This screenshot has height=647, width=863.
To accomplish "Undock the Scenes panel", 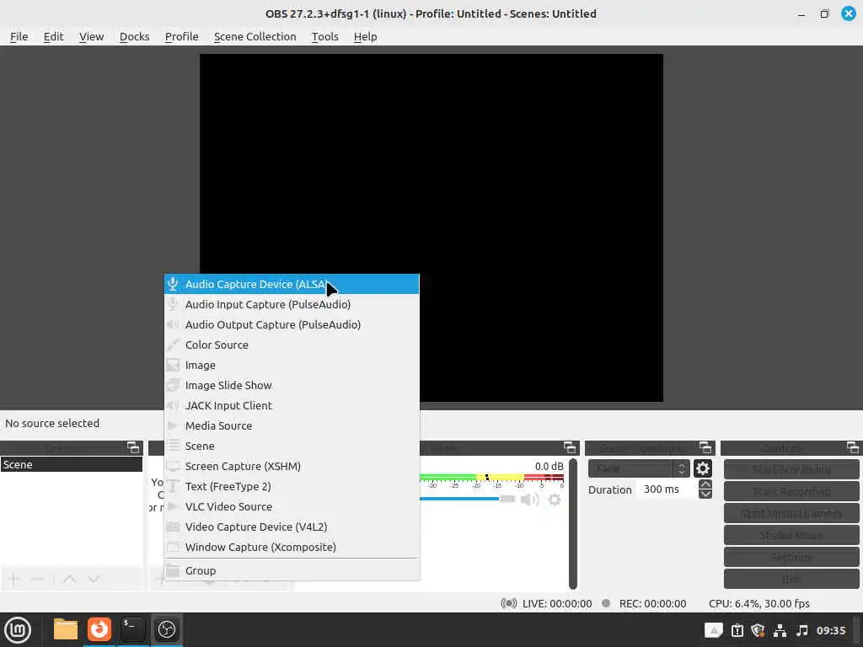I will point(133,447).
